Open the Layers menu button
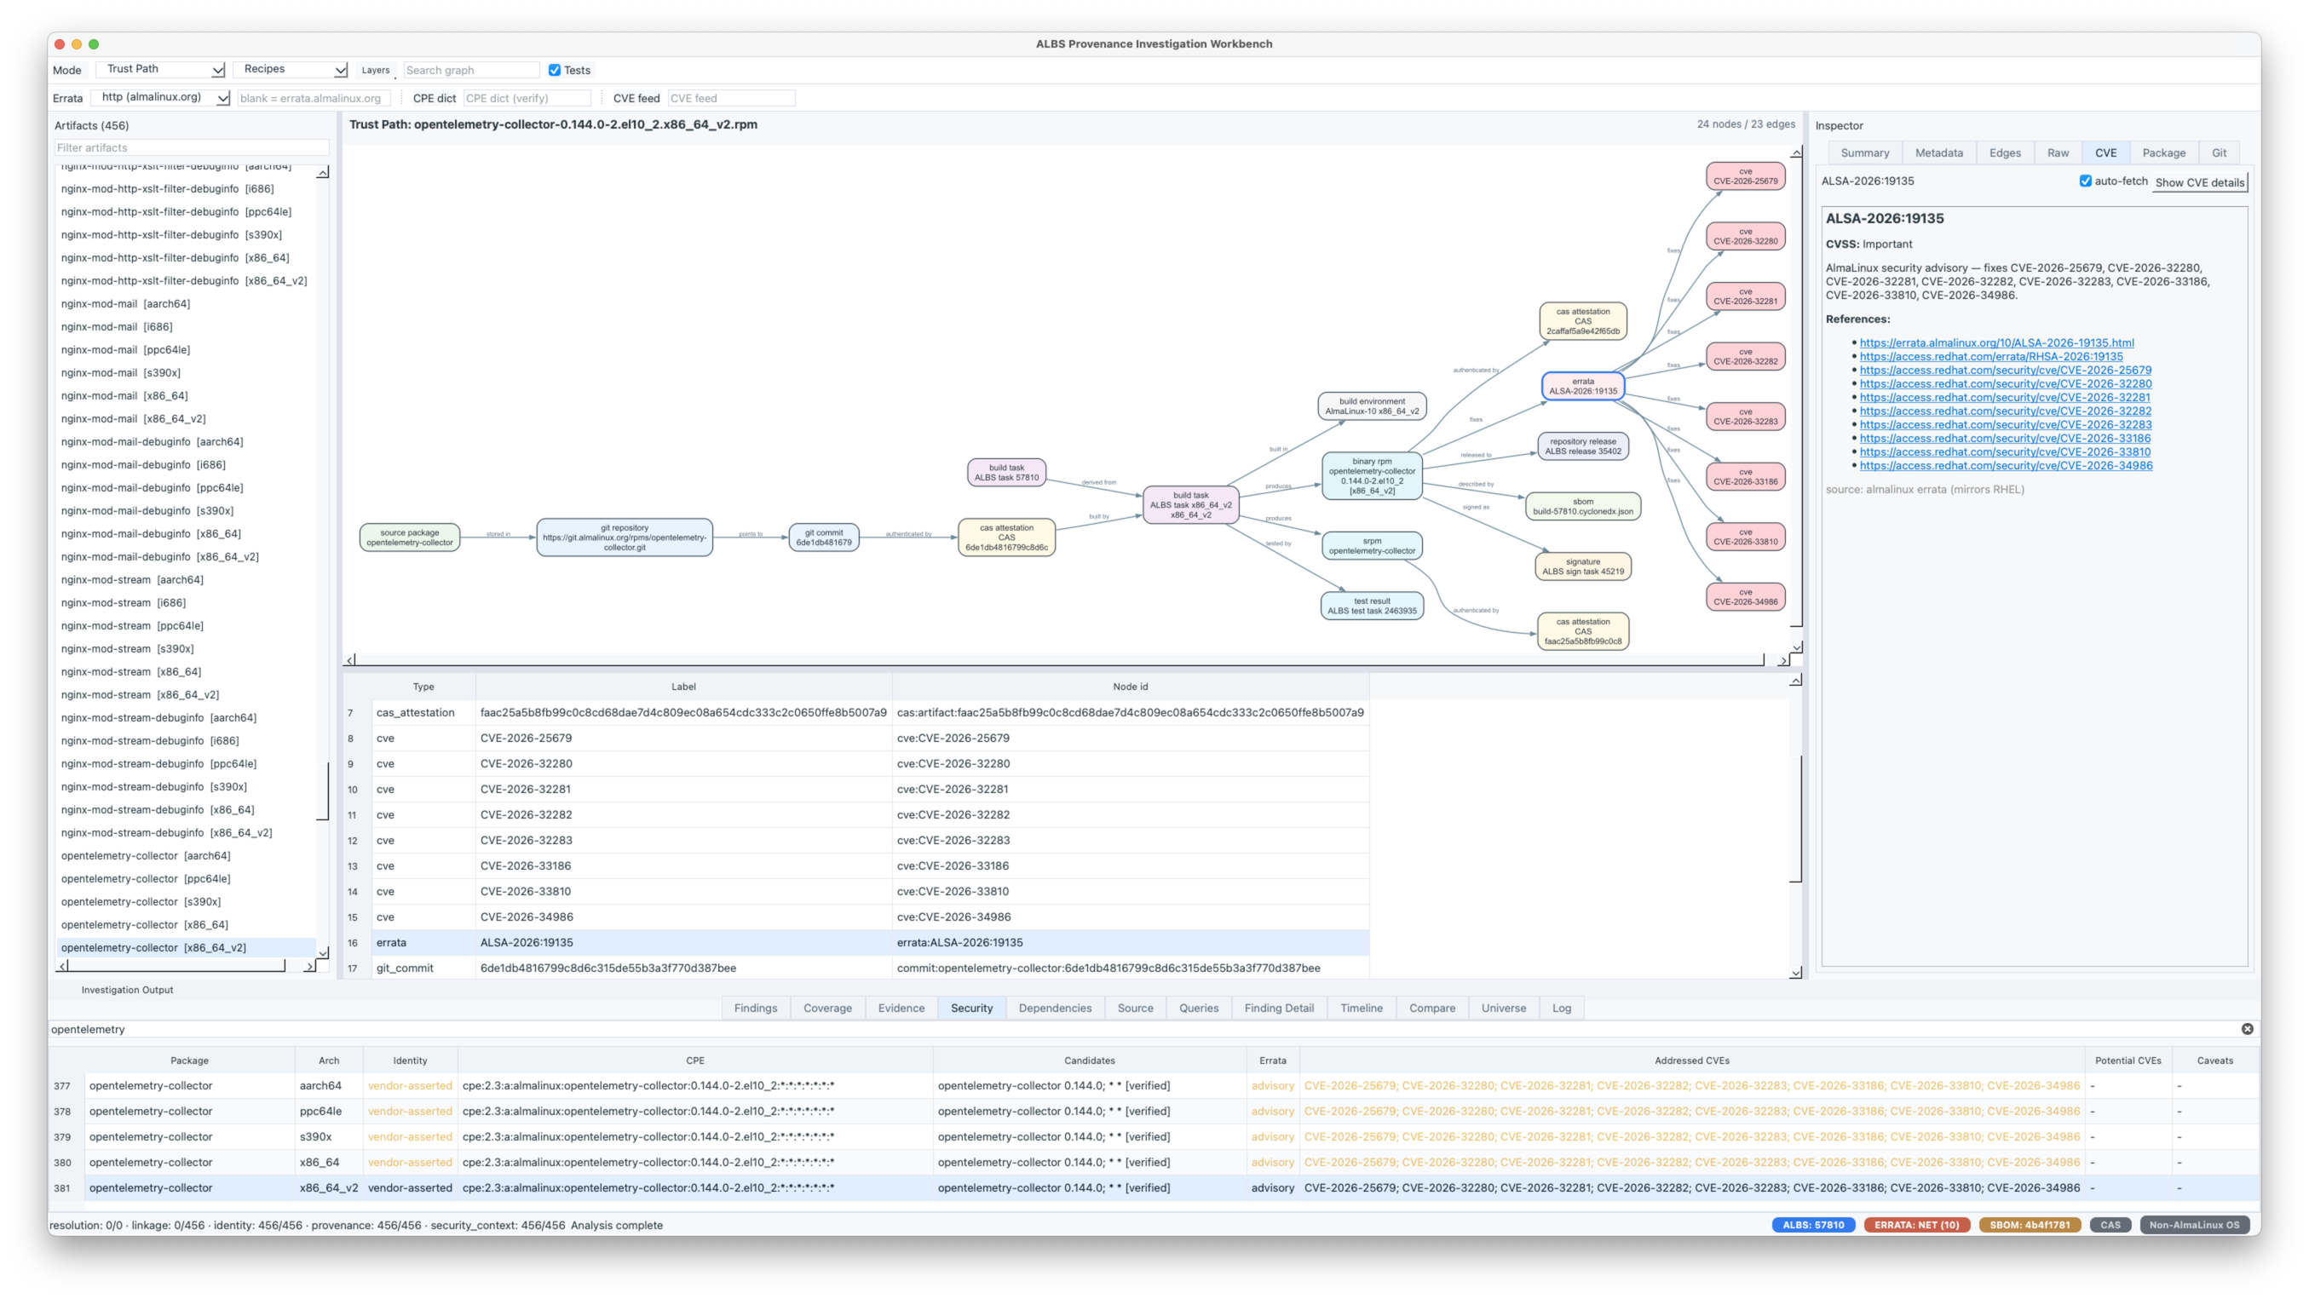Screen dimensions: 2309x1299 (x=376, y=70)
